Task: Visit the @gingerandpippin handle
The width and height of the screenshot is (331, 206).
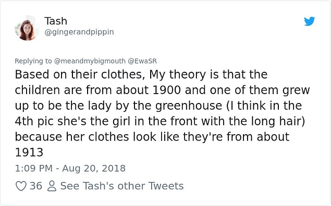Action: [79, 32]
